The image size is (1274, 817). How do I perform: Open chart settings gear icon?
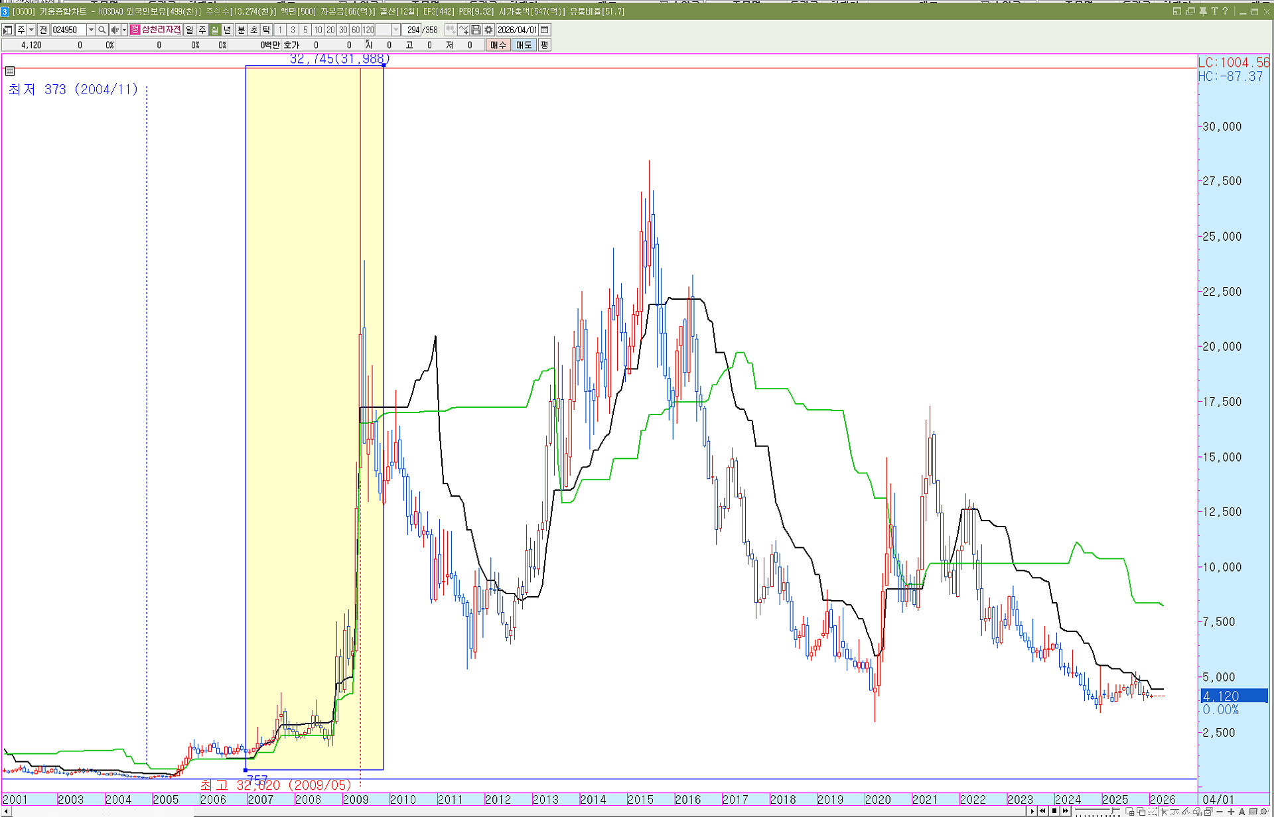coord(489,30)
